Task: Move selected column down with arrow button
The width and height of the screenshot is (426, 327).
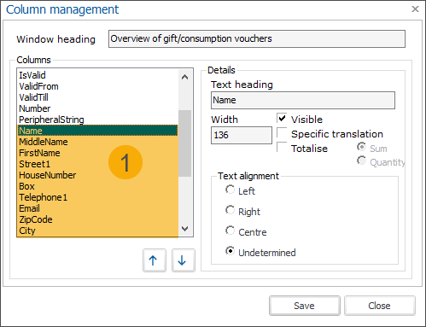Action: tap(184, 260)
